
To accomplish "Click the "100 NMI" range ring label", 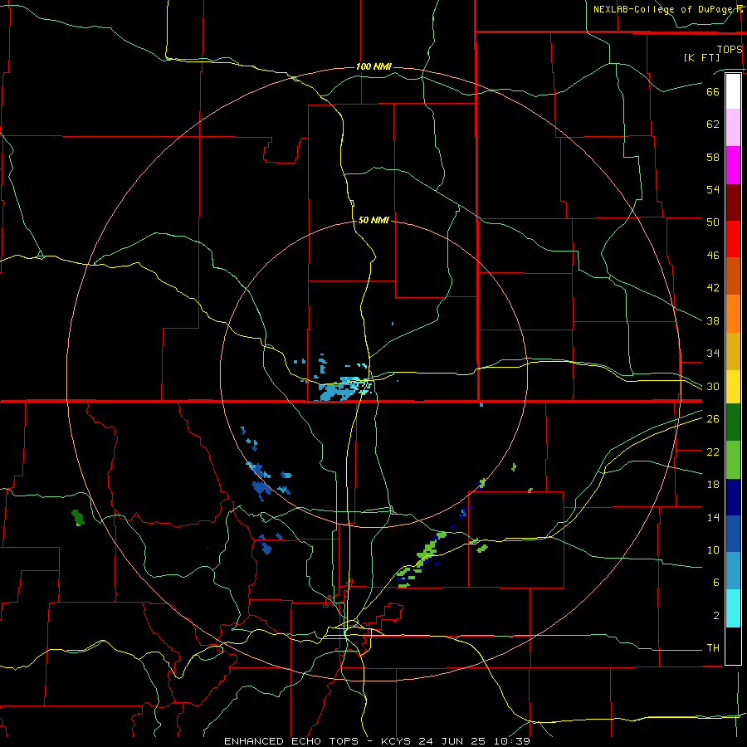I will [x=373, y=66].
